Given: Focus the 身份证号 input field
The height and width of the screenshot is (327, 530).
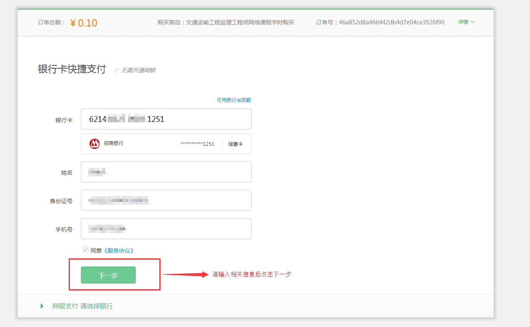Looking at the screenshot, I should [166, 200].
